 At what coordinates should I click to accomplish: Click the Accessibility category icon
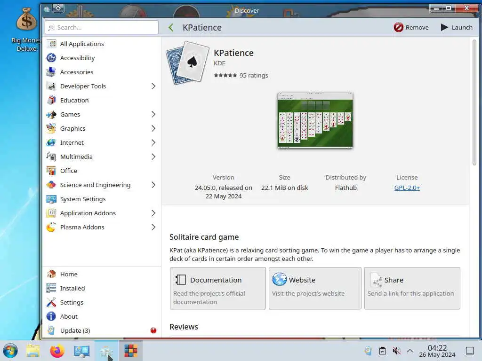51,58
